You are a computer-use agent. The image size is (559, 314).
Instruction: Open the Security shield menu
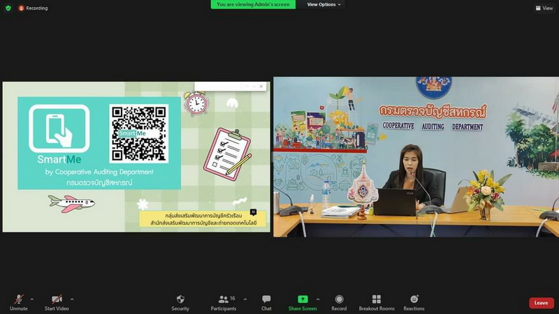coord(180,303)
